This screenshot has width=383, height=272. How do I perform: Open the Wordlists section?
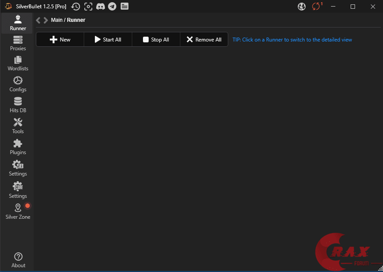(x=17, y=64)
